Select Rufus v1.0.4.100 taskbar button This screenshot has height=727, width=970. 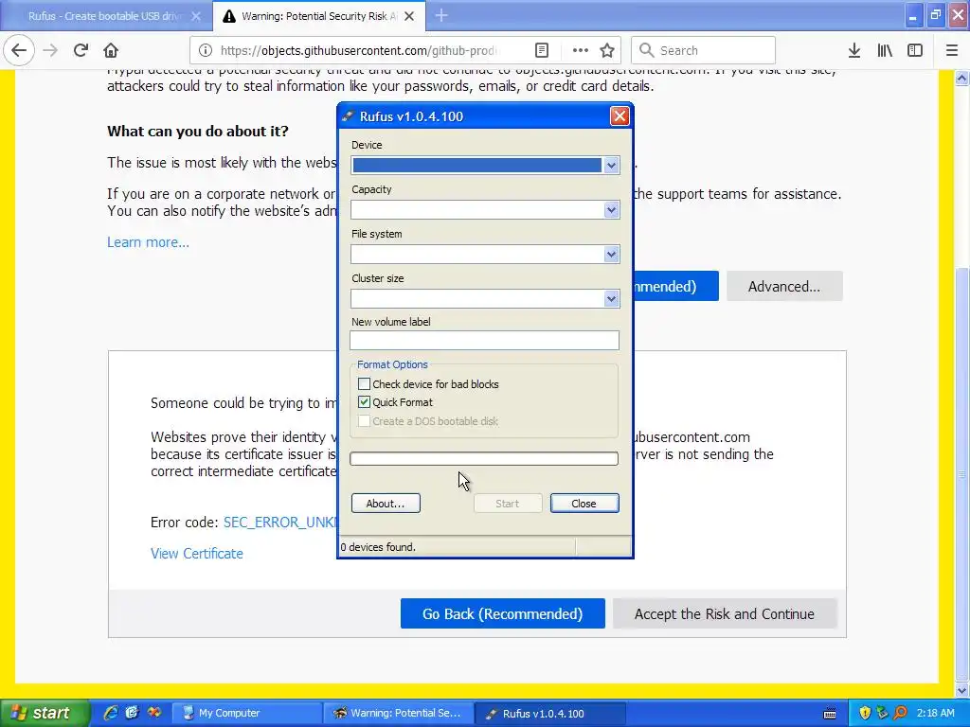550,713
